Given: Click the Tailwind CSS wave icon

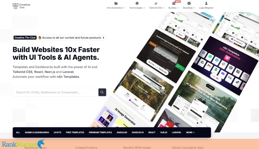Looking at the screenshot, I should point(156,4).
